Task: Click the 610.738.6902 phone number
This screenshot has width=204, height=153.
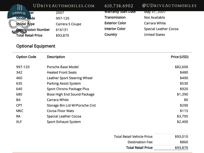Action: click(x=119, y=6)
